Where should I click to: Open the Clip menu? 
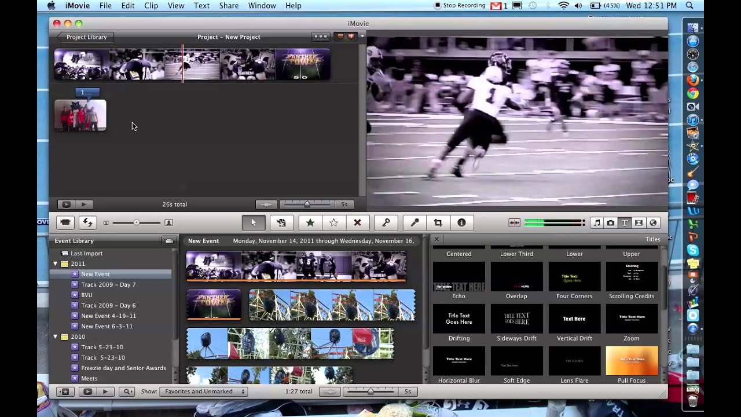pyautogui.click(x=151, y=6)
